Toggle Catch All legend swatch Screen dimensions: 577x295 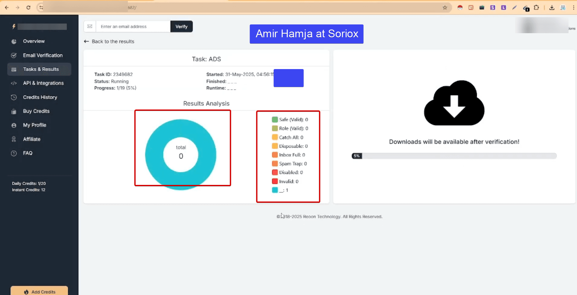275,137
